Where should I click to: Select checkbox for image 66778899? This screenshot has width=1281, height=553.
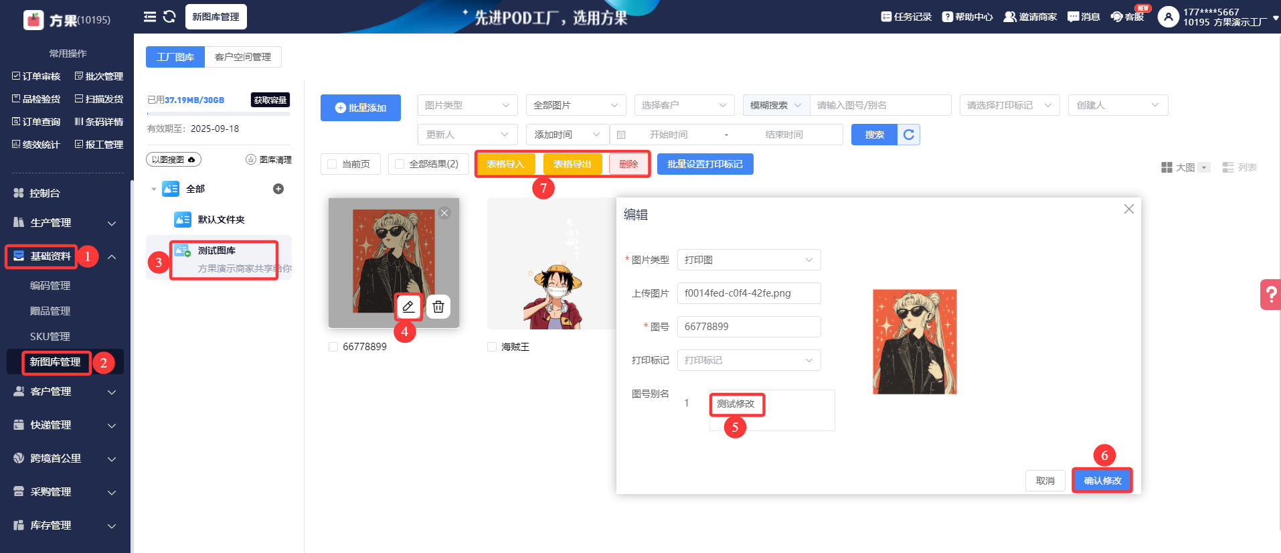click(333, 347)
